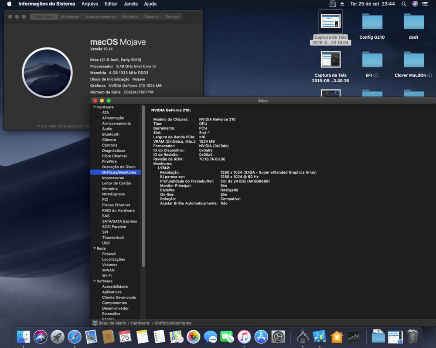This screenshot has width=436, height=348.
Task: Click the eject icon in menu bar
Action: pyautogui.click(x=342, y=4)
